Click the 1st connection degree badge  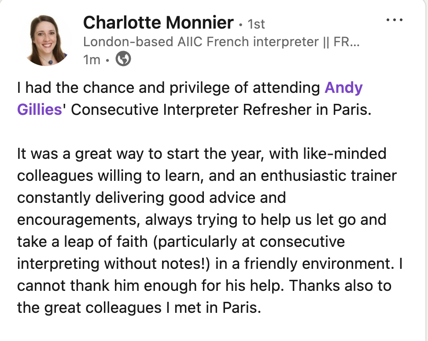256,24
